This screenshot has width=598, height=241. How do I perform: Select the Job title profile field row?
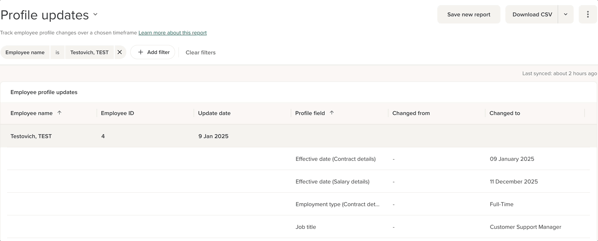(x=306, y=227)
